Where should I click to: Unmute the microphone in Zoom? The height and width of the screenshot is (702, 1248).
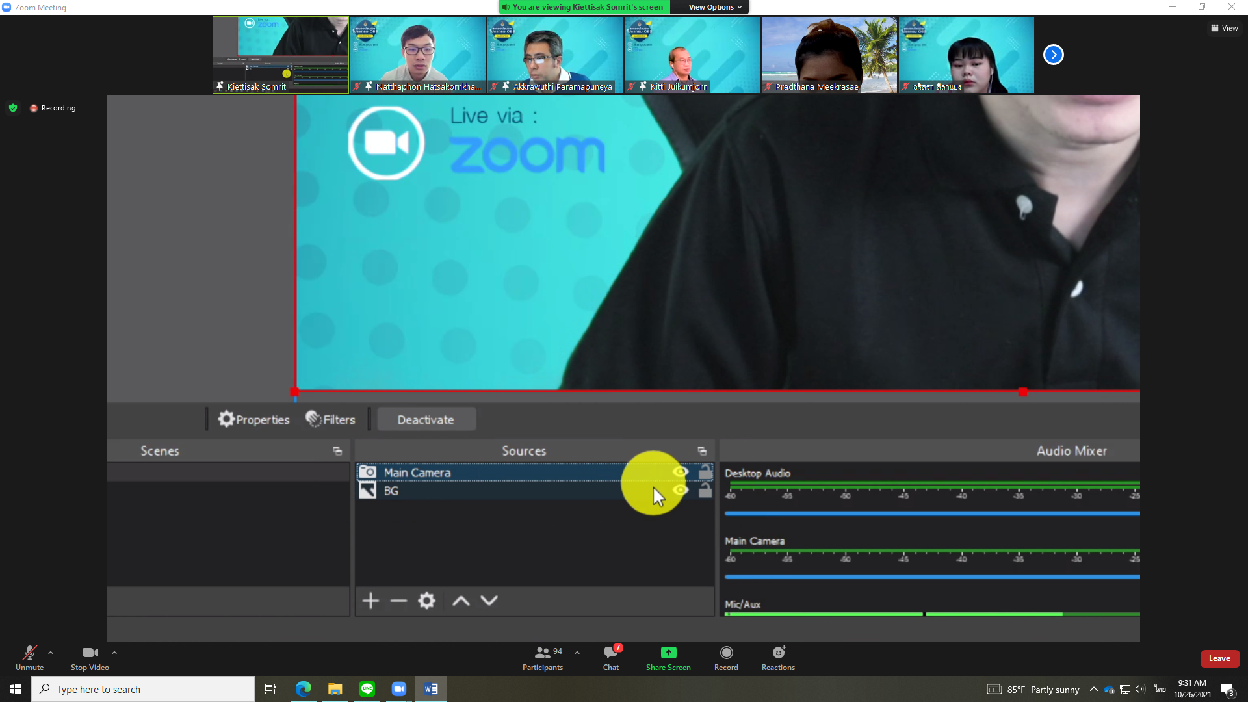[29, 658]
